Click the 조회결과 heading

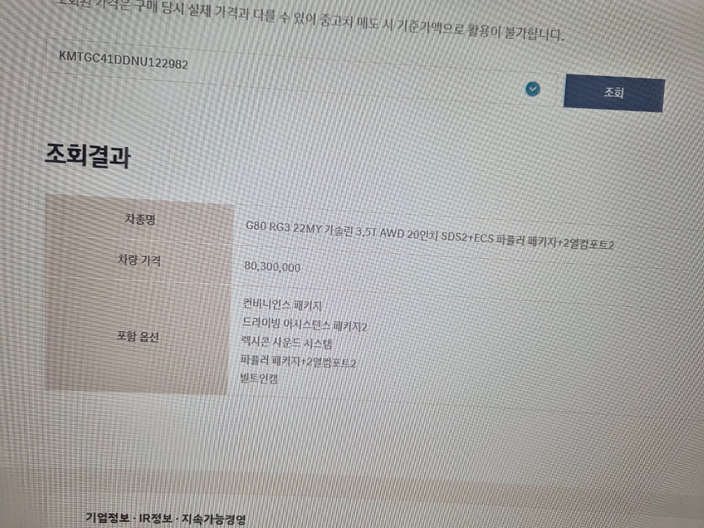88,154
